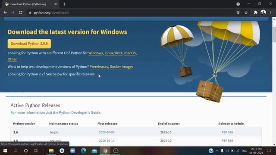Open the taskbar search icon

coord(16,151)
